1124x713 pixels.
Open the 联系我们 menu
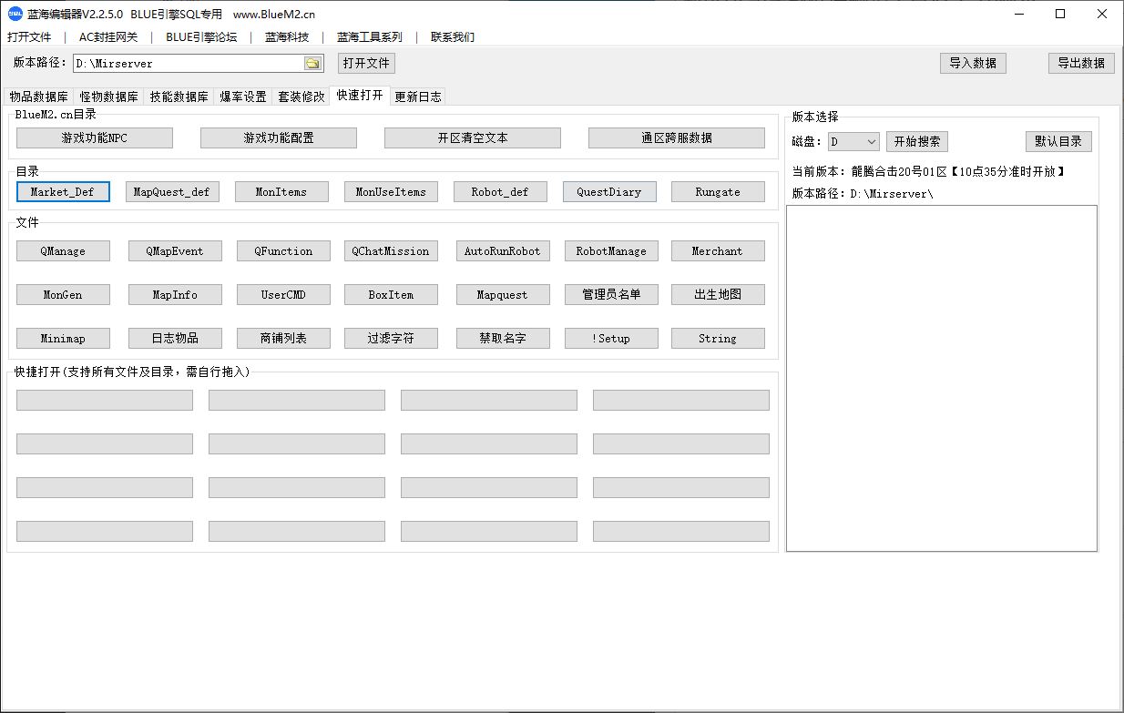[453, 37]
